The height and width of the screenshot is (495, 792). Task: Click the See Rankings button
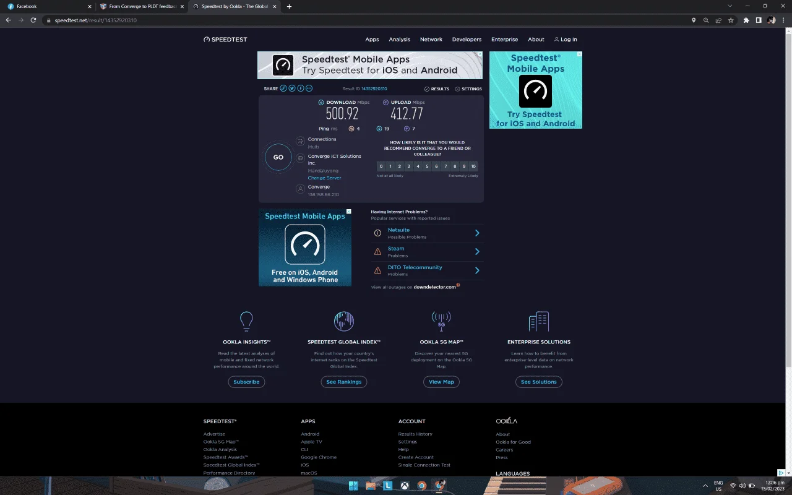[x=344, y=382]
